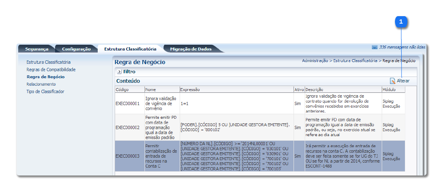Go to Relacionamento in the sidebar
Viewport: 443px width, 192px height.
point(41,84)
